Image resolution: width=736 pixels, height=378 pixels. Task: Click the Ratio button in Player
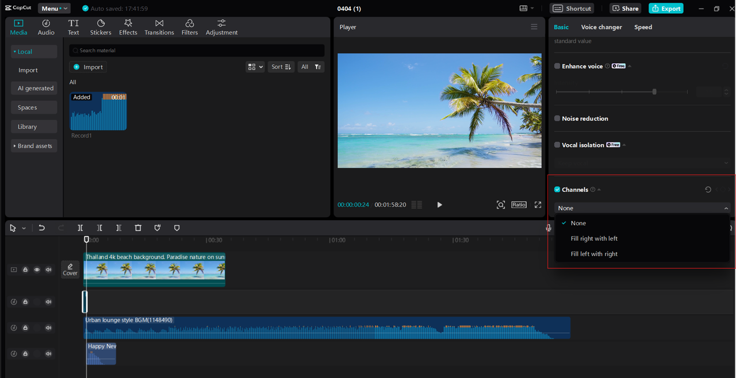click(519, 205)
